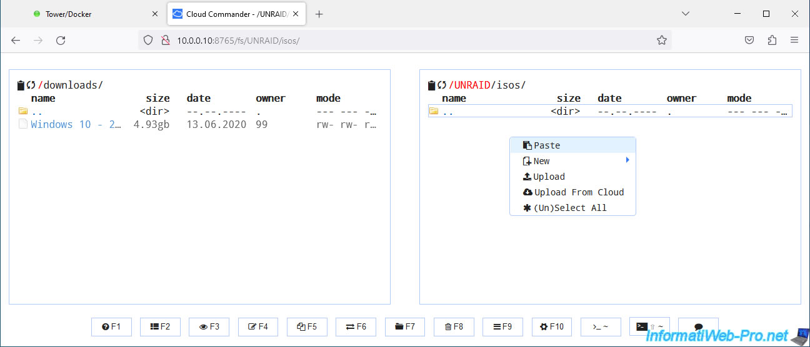Screen dimensions: 810x347
Task: Click the F4 edit button
Action: click(258, 326)
